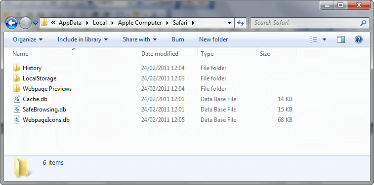Toggle the preview pane icon
Viewport: 374px width, 185px height.
pos(341,39)
